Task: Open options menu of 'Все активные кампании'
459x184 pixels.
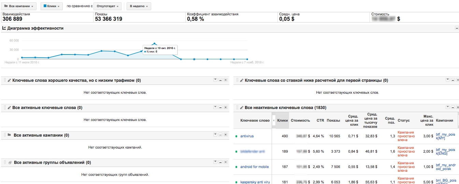Action: (215, 135)
